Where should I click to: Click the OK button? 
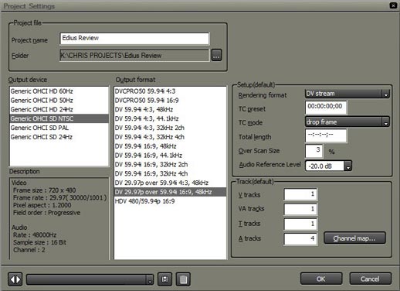[321, 279]
